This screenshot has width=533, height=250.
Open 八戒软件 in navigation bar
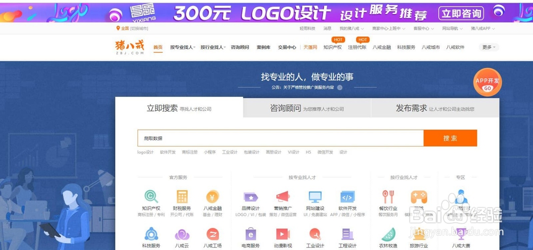pyautogui.click(x=455, y=47)
